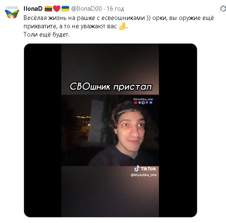Click the @blyashka_one handle under the TikTok logo

click(144, 175)
